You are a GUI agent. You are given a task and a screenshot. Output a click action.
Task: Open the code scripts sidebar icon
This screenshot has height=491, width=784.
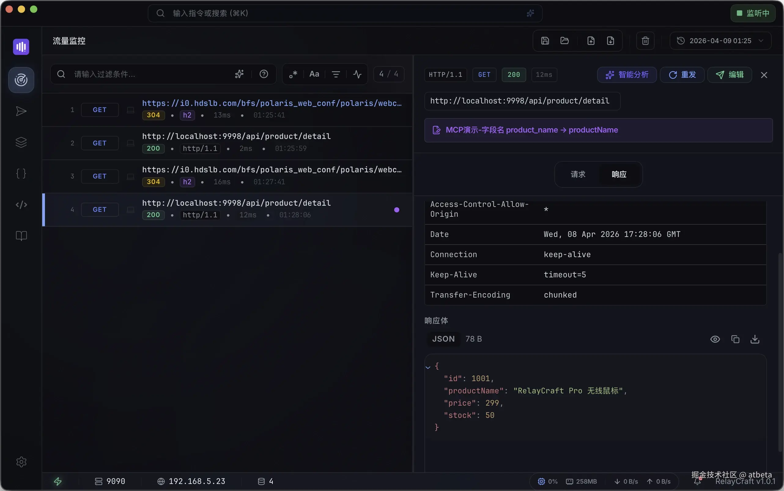(x=21, y=204)
